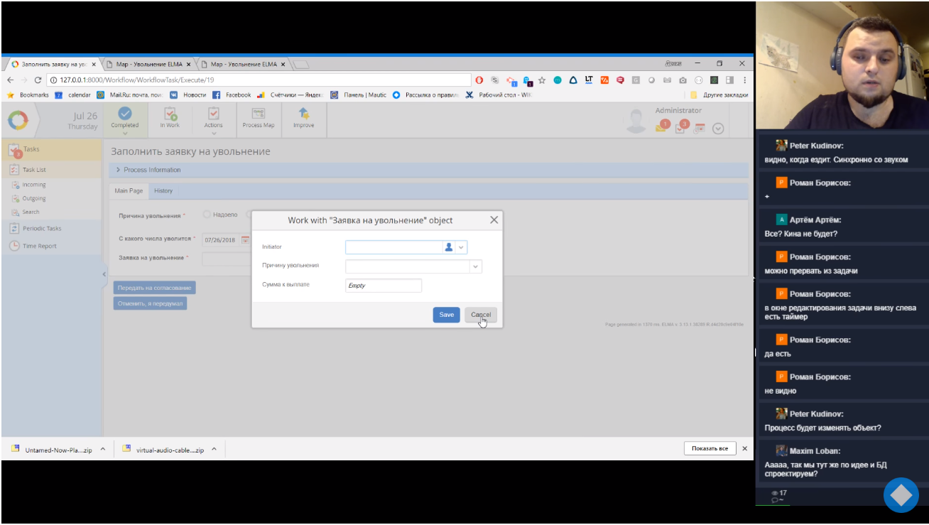Image resolution: width=929 pixels, height=525 pixels.
Task: Click the Improve arrow icon
Action: click(x=303, y=114)
